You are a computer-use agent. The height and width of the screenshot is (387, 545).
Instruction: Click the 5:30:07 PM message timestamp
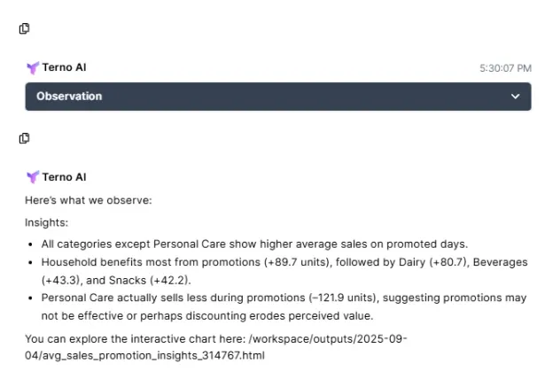505,67
